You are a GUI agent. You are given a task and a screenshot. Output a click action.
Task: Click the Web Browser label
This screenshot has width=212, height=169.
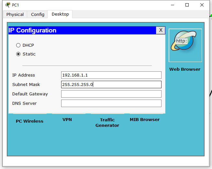(185, 69)
